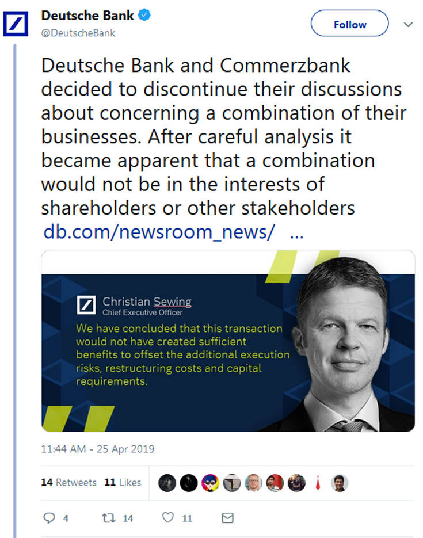The image size is (423, 538).
Task: Click the @DeutscheBank handle
Action: point(78,33)
